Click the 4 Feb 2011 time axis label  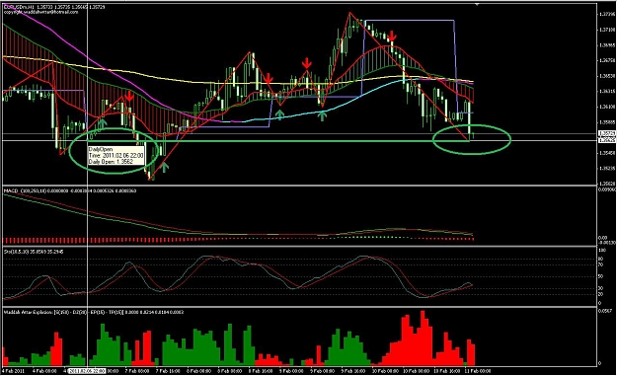(13, 371)
